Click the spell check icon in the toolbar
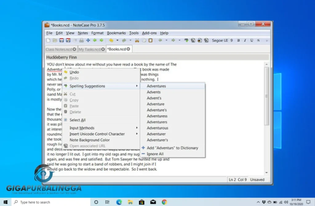Screen dimensions: 315x206 tap(186, 40)
